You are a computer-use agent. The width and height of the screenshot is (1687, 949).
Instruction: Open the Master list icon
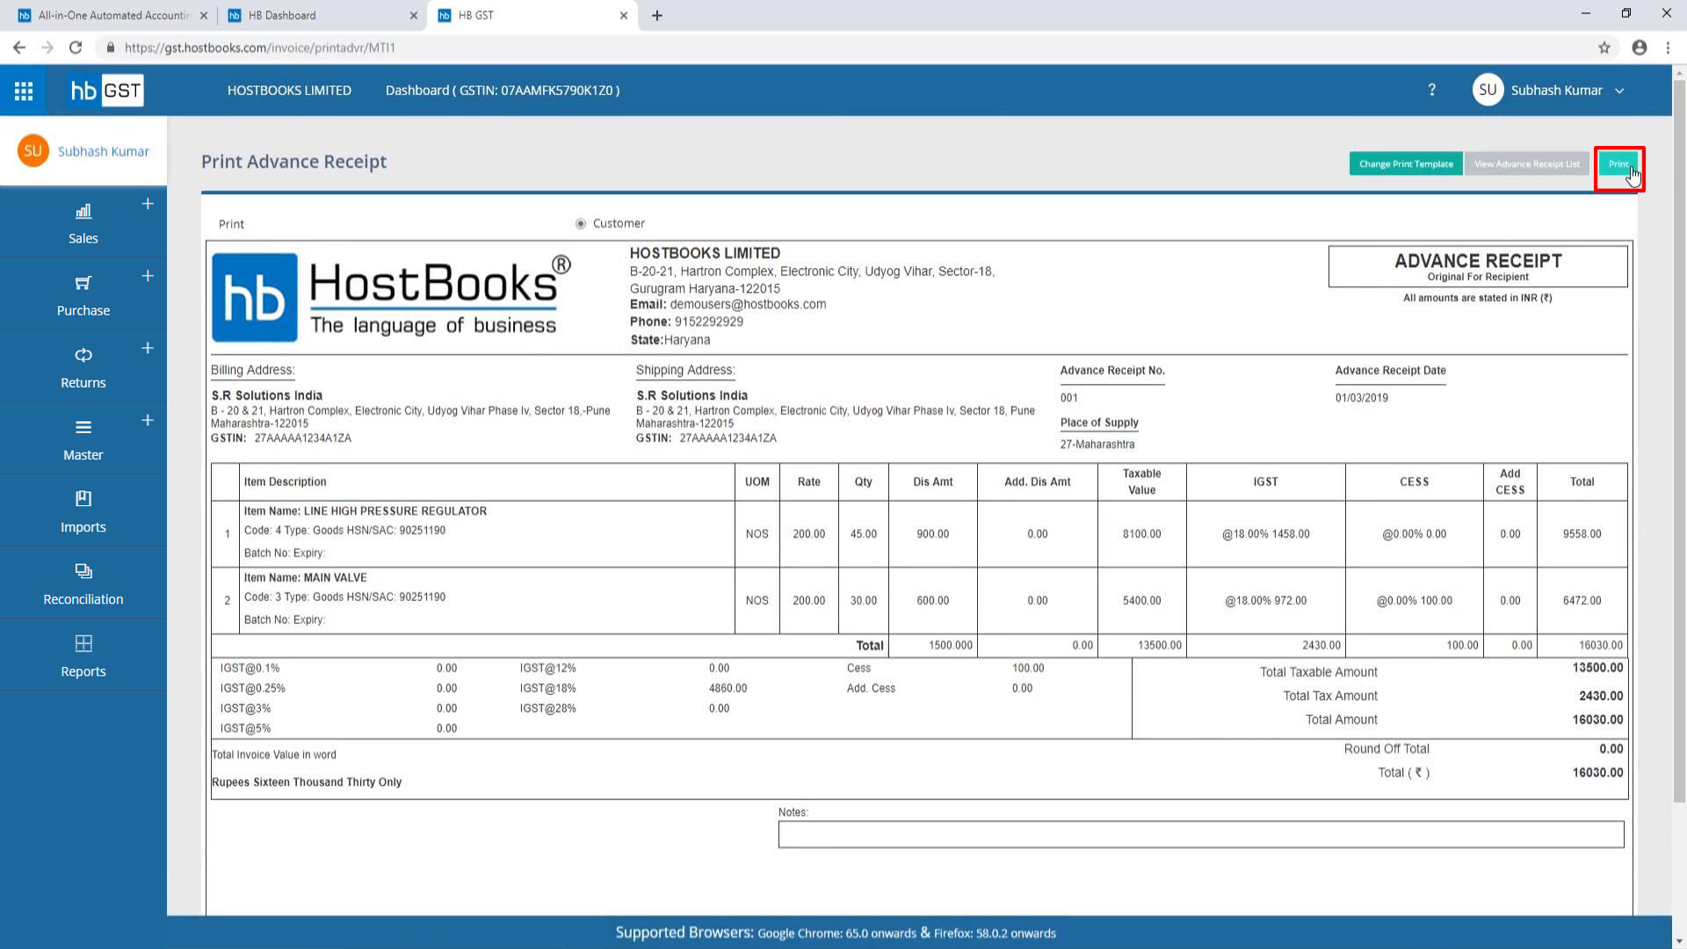point(83,427)
